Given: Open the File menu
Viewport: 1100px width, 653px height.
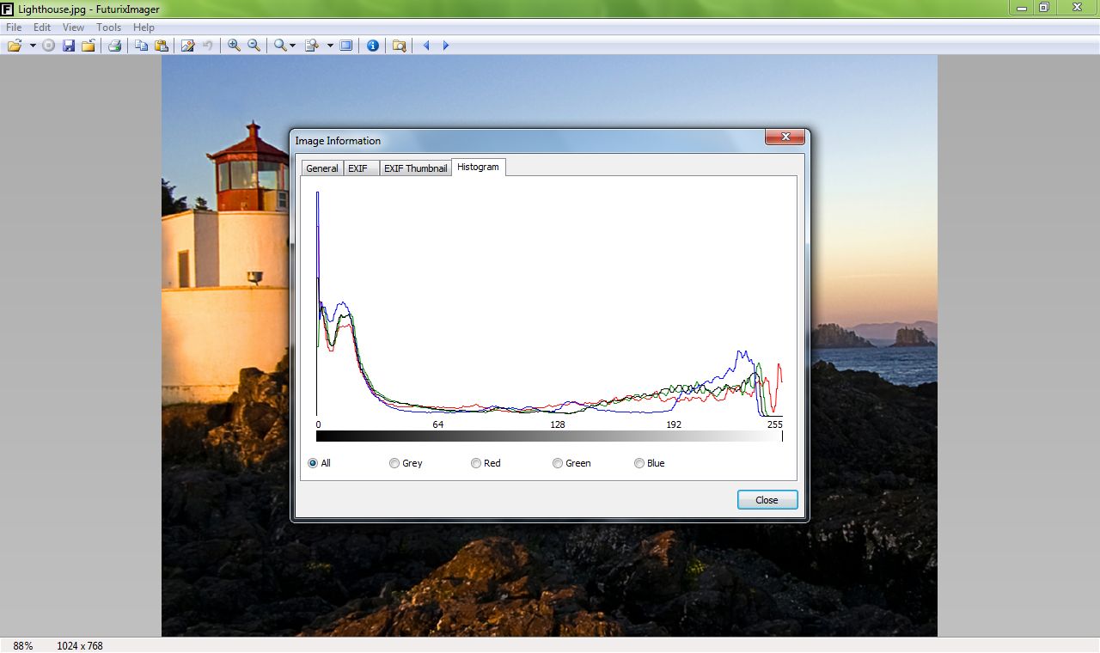Looking at the screenshot, I should pos(14,27).
